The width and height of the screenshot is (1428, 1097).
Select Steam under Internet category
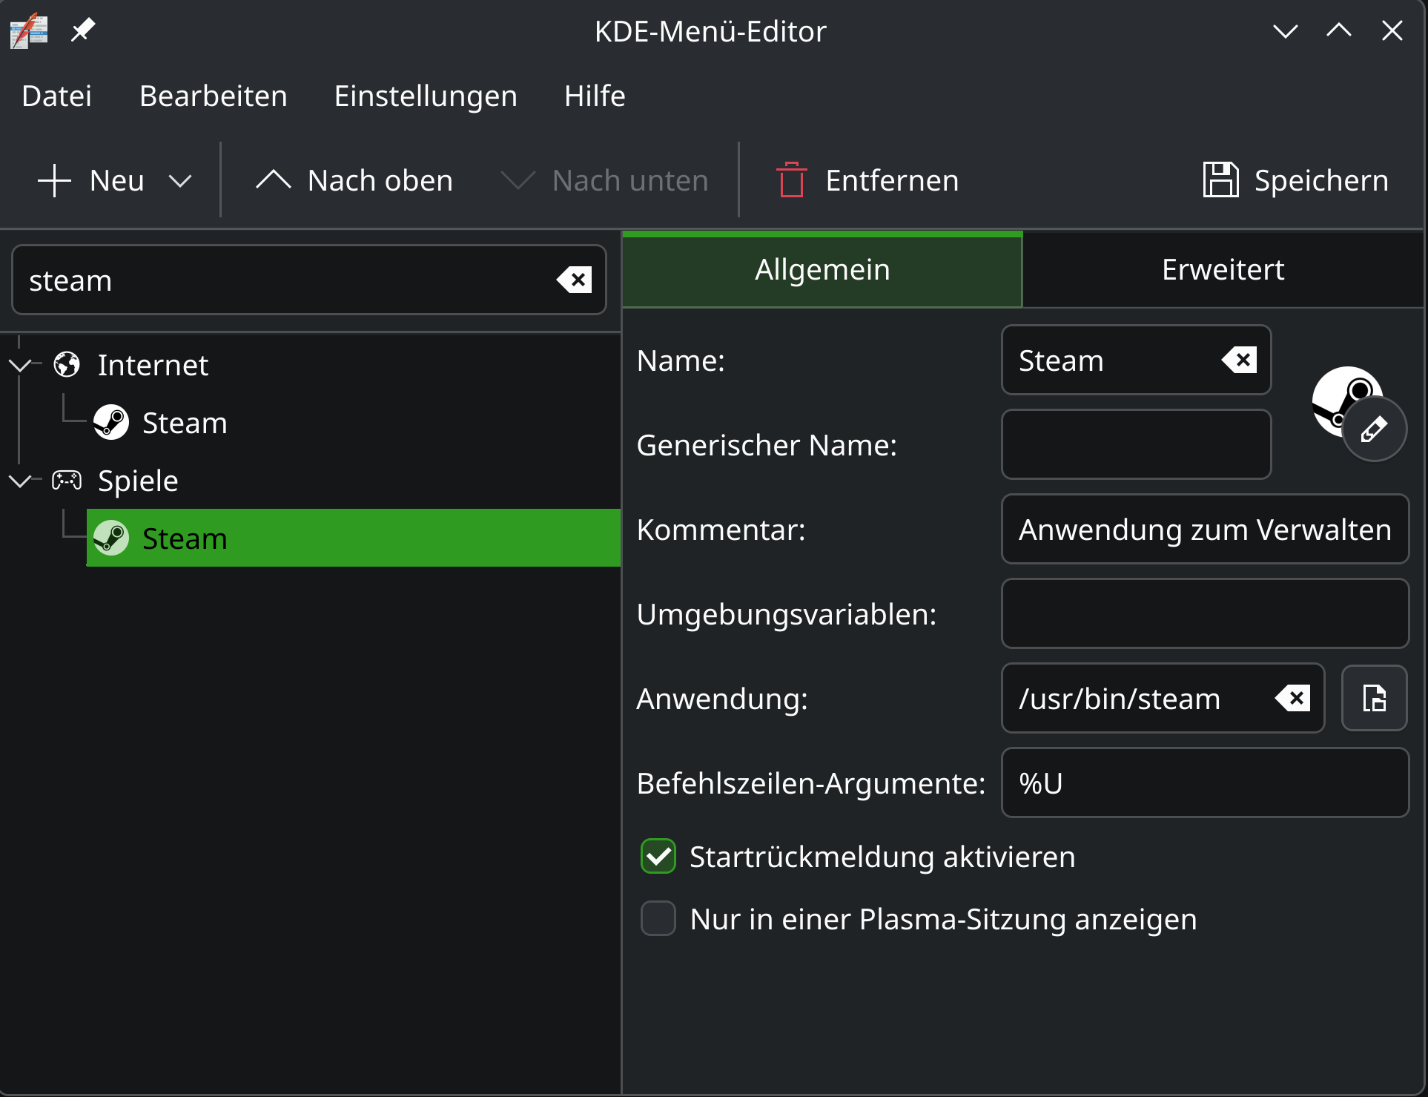184,423
